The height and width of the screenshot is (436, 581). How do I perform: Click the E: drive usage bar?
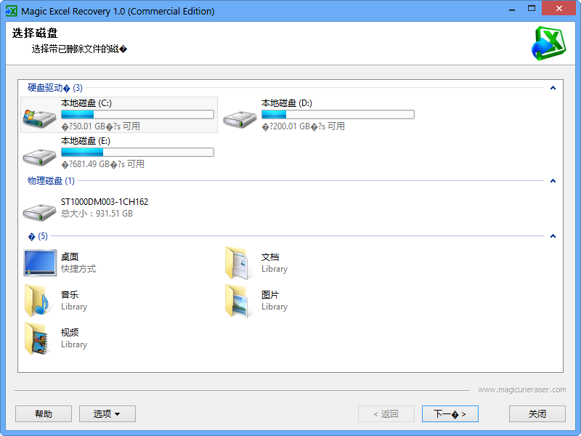(x=137, y=153)
